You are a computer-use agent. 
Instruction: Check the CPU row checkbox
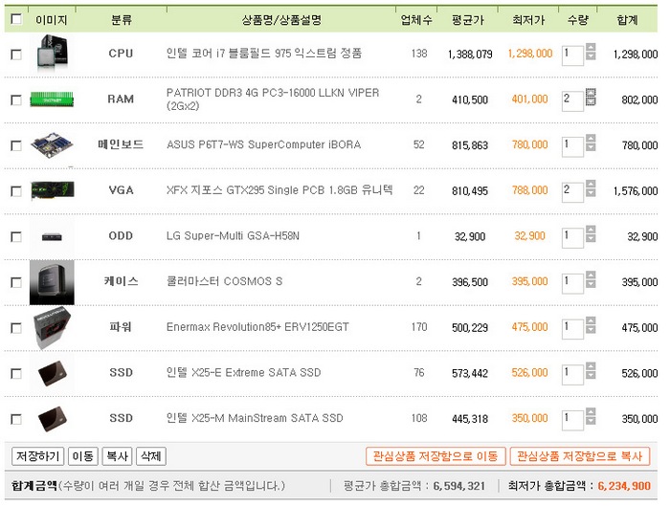[x=16, y=55]
